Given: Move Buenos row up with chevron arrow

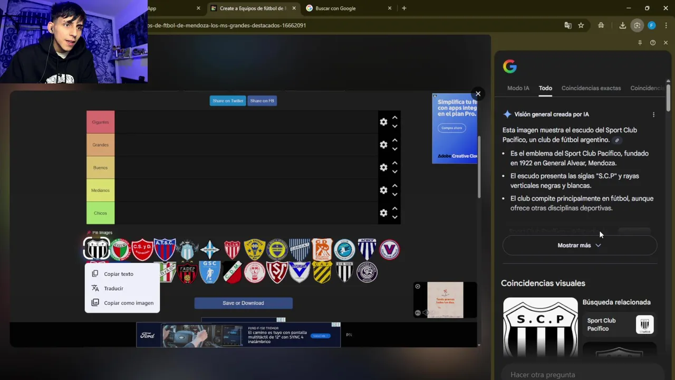Looking at the screenshot, I should [x=394, y=163].
